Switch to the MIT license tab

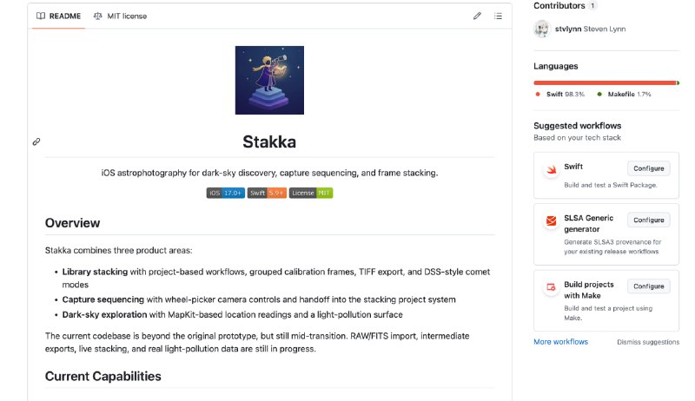click(x=120, y=16)
